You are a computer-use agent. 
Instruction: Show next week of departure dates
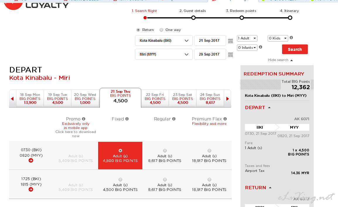point(228,99)
